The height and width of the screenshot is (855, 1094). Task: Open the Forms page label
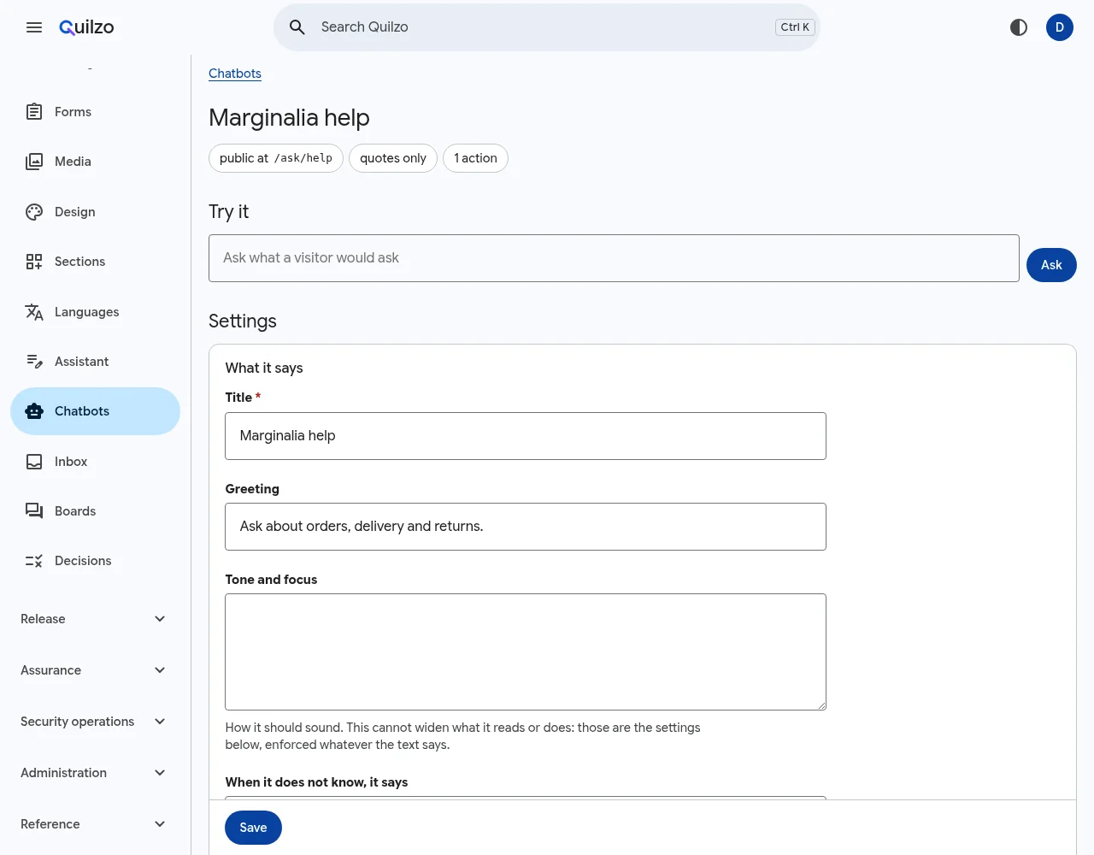pyautogui.click(x=73, y=112)
